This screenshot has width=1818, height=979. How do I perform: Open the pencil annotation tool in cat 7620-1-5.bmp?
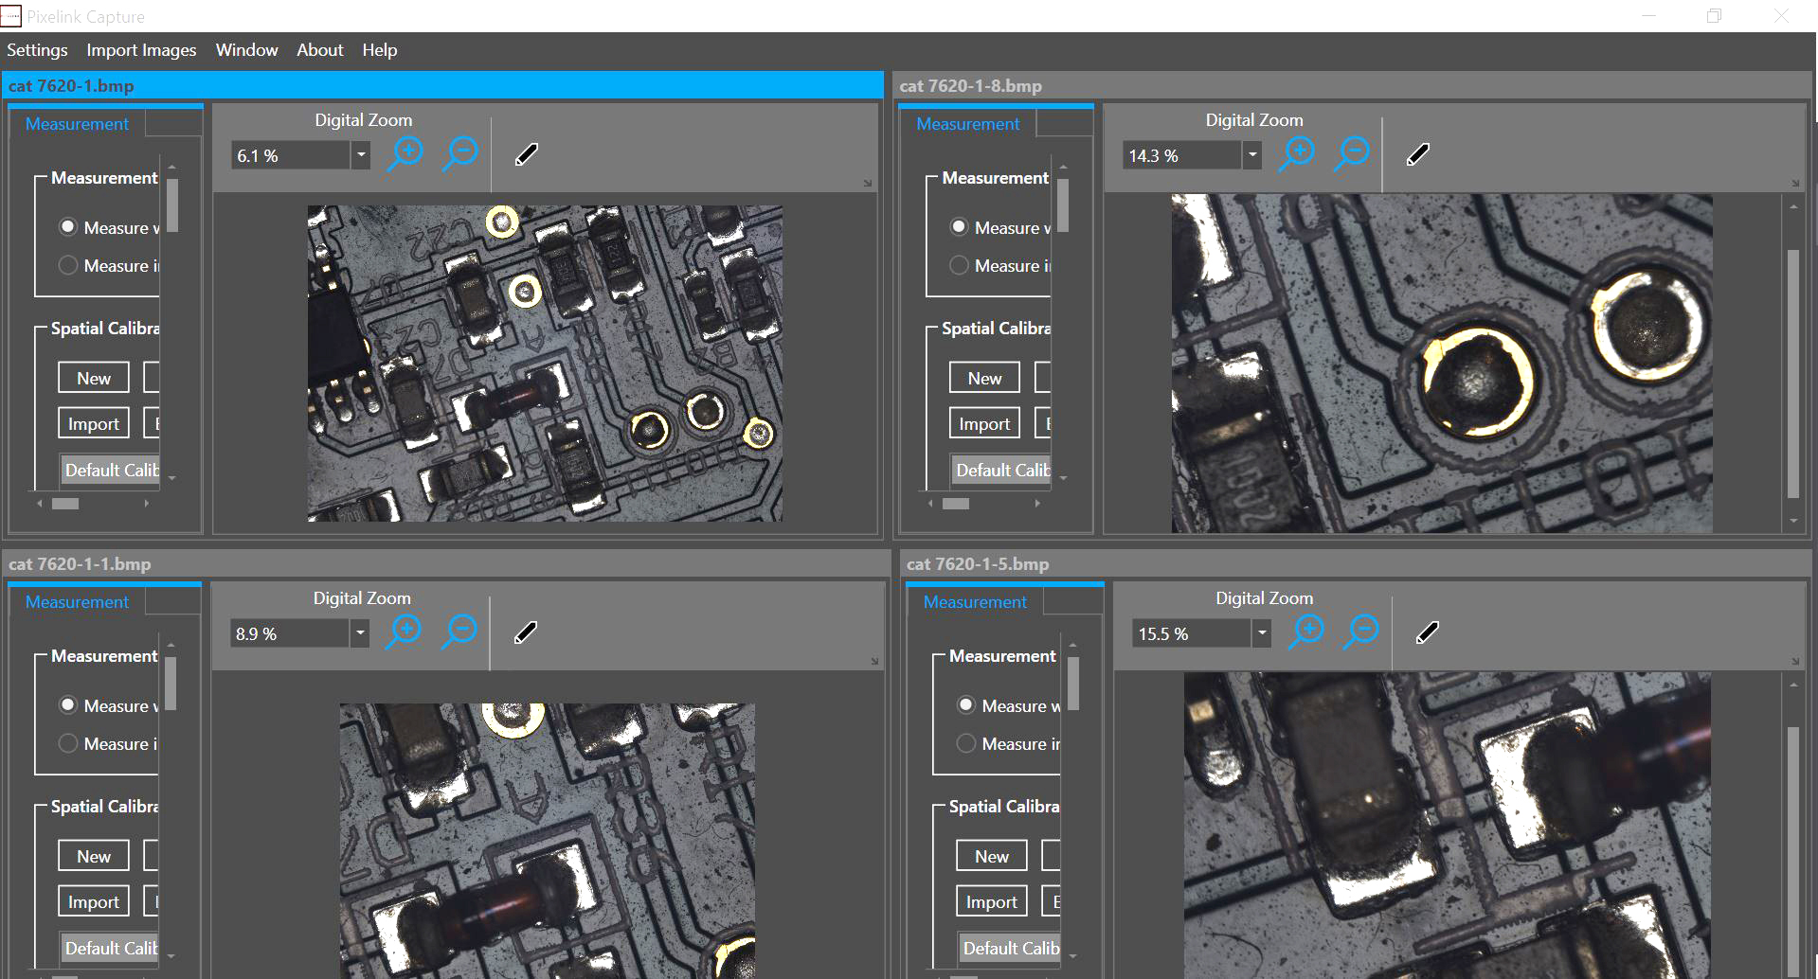(1428, 632)
